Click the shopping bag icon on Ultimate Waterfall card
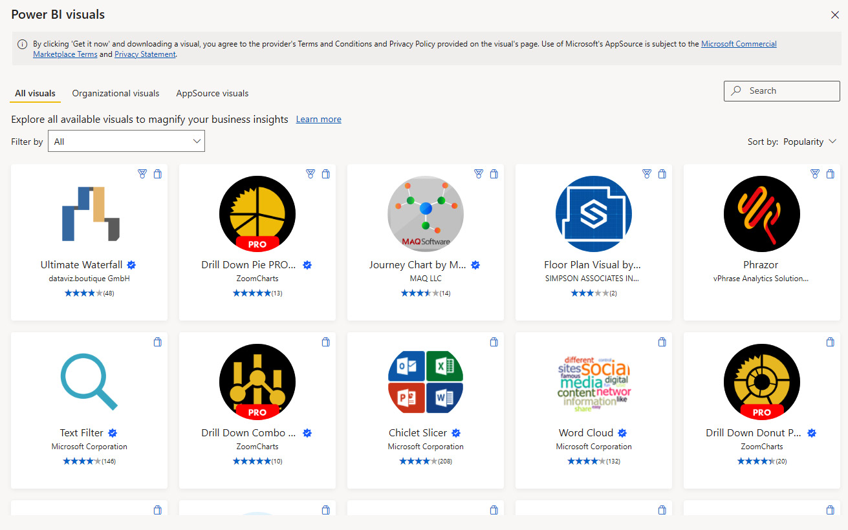The height and width of the screenshot is (530, 848). coord(158,174)
